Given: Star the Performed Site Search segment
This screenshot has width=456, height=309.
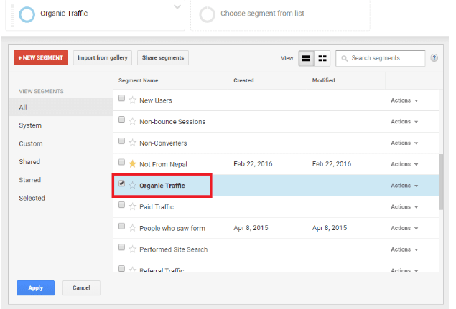Looking at the screenshot, I should (132, 249).
